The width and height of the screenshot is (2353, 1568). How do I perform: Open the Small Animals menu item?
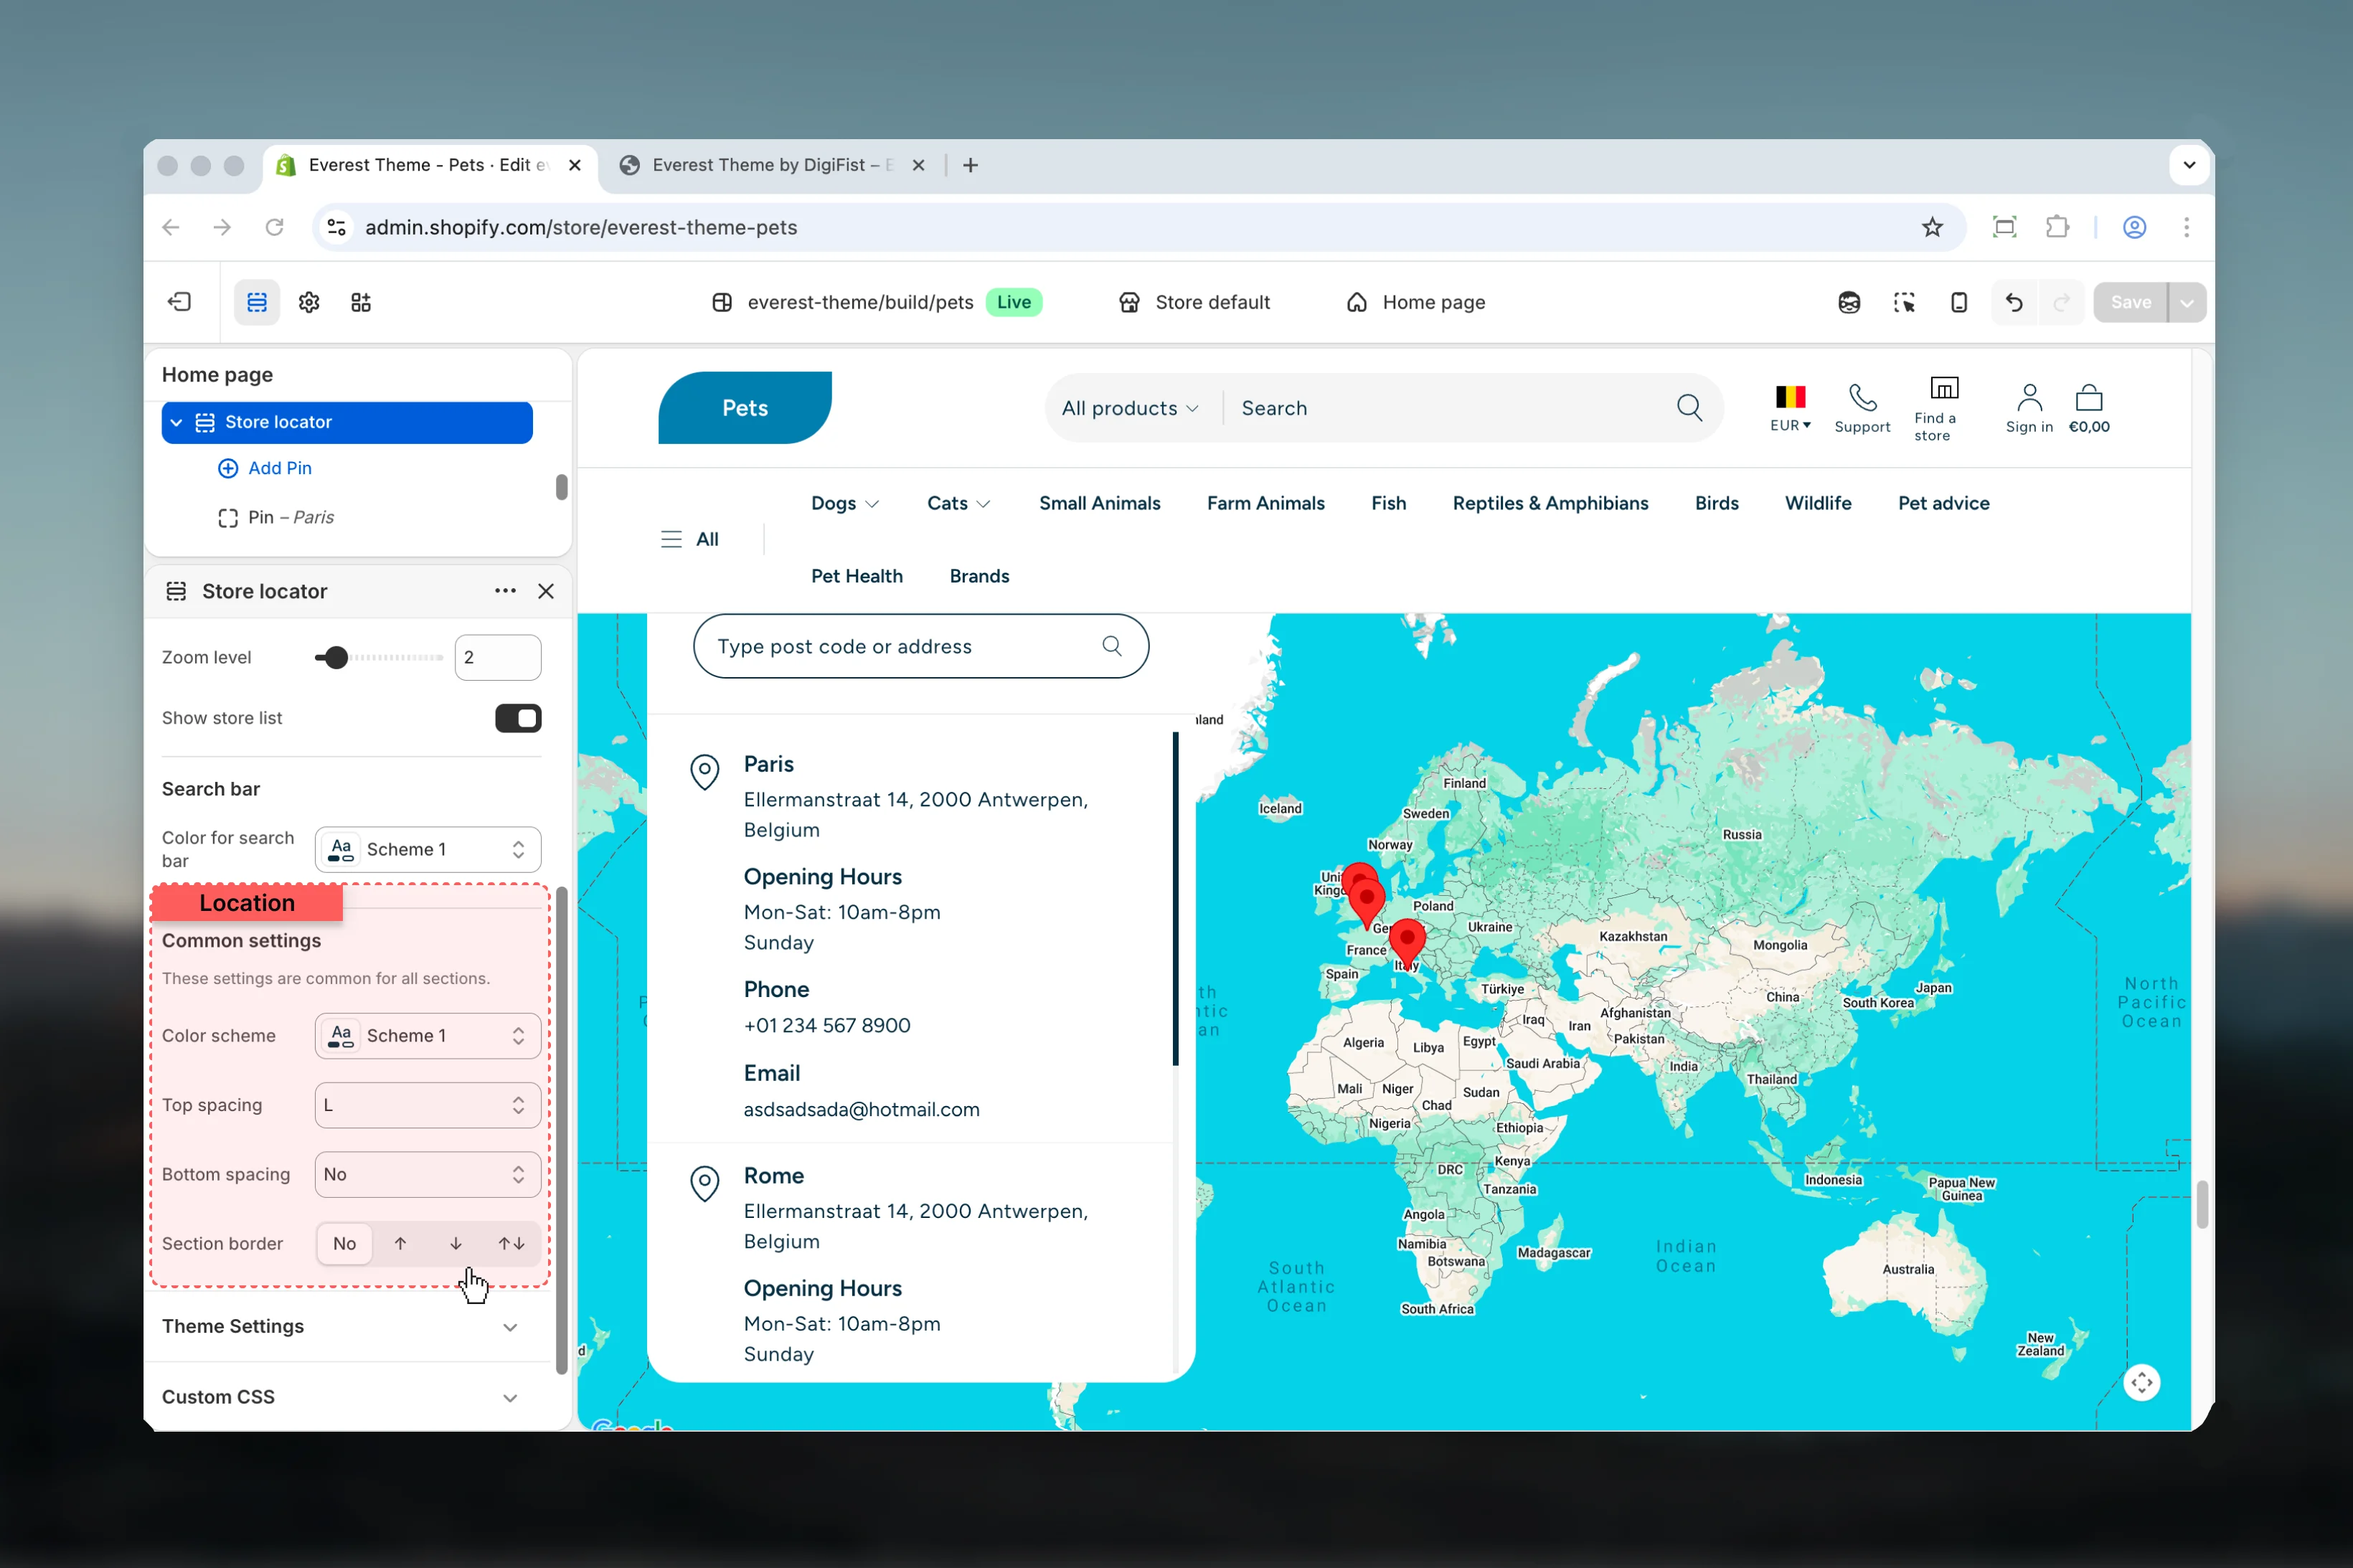[x=1099, y=503]
